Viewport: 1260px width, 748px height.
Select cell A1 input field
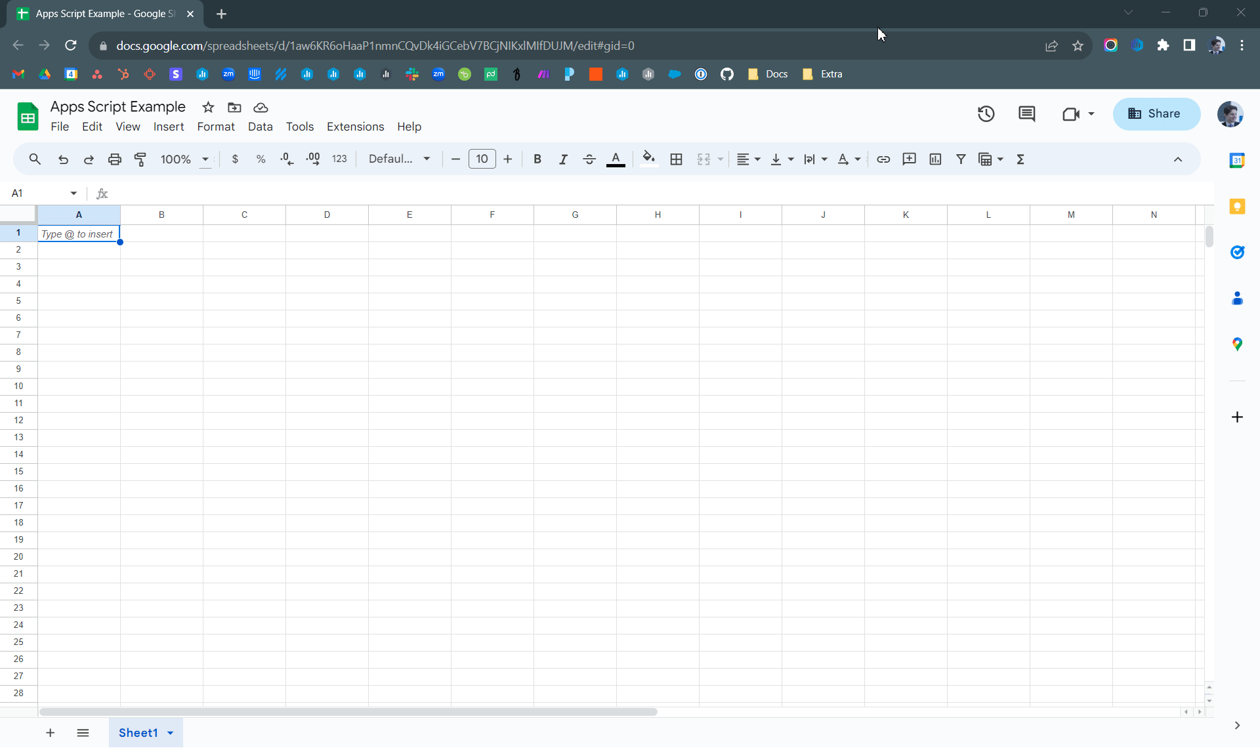(78, 234)
